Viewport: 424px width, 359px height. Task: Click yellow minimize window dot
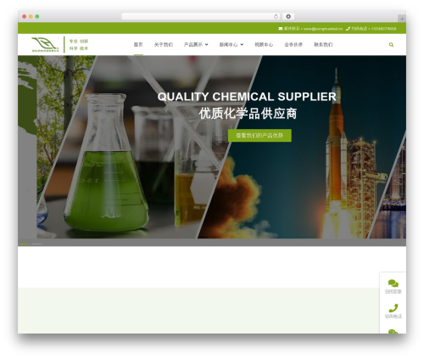click(31, 17)
